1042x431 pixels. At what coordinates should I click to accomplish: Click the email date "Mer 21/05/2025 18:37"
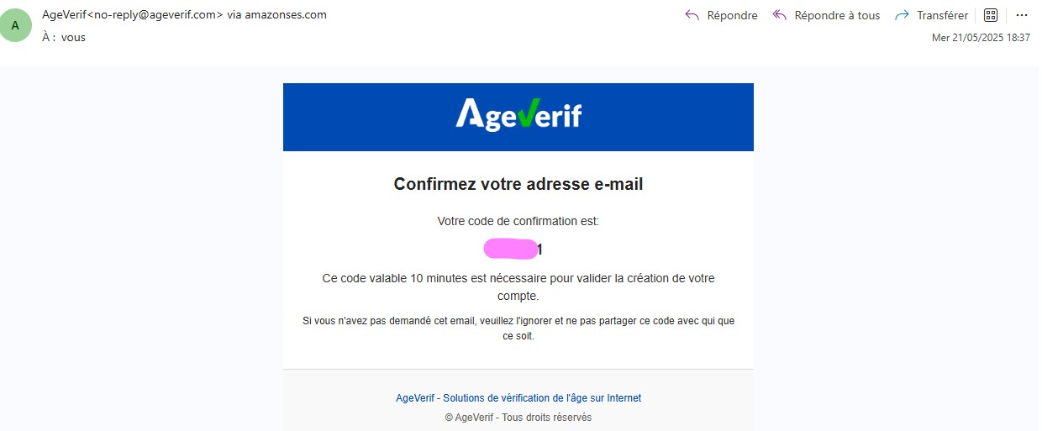(981, 38)
